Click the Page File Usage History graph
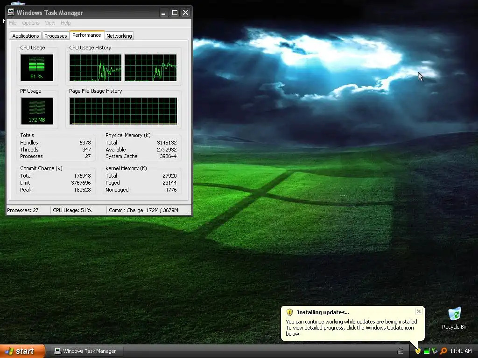Image resolution: width=478 pixels, height=358 pixels. click(123, 111)
